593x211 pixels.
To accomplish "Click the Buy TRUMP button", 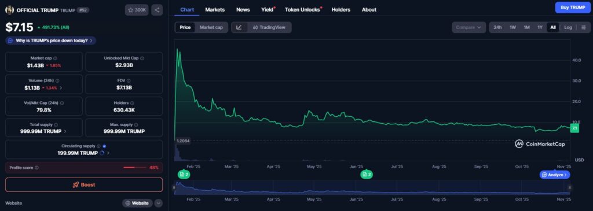I will click(573, 7).
